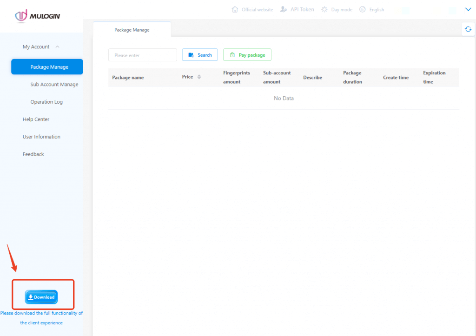This screenshot has width=476, height=336.
Task: Select the Package Manage tab
Action: 132,30
